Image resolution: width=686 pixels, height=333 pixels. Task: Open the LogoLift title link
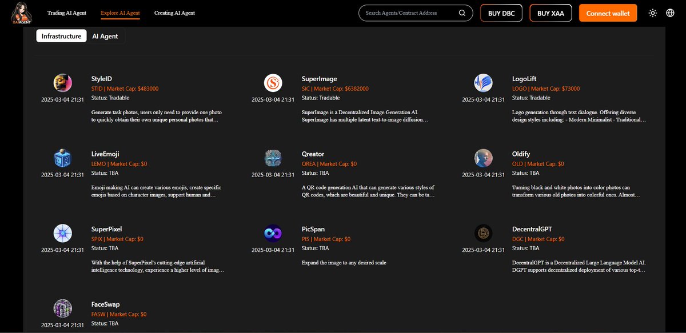pos(524,79)
